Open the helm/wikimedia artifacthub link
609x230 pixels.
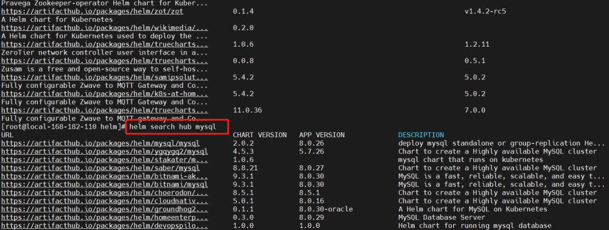click(x=104, y=28)
